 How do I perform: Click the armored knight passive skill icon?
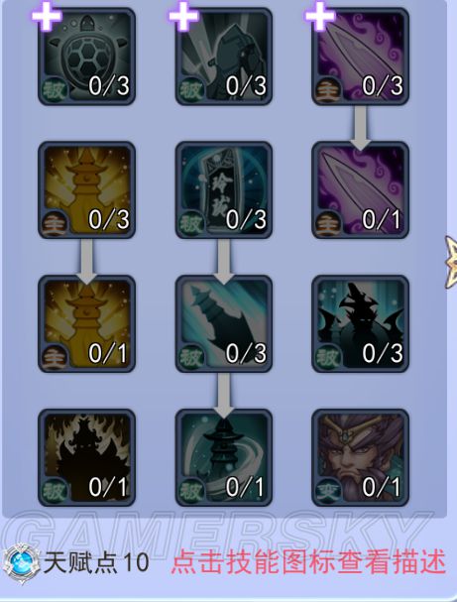coord(224,57)
